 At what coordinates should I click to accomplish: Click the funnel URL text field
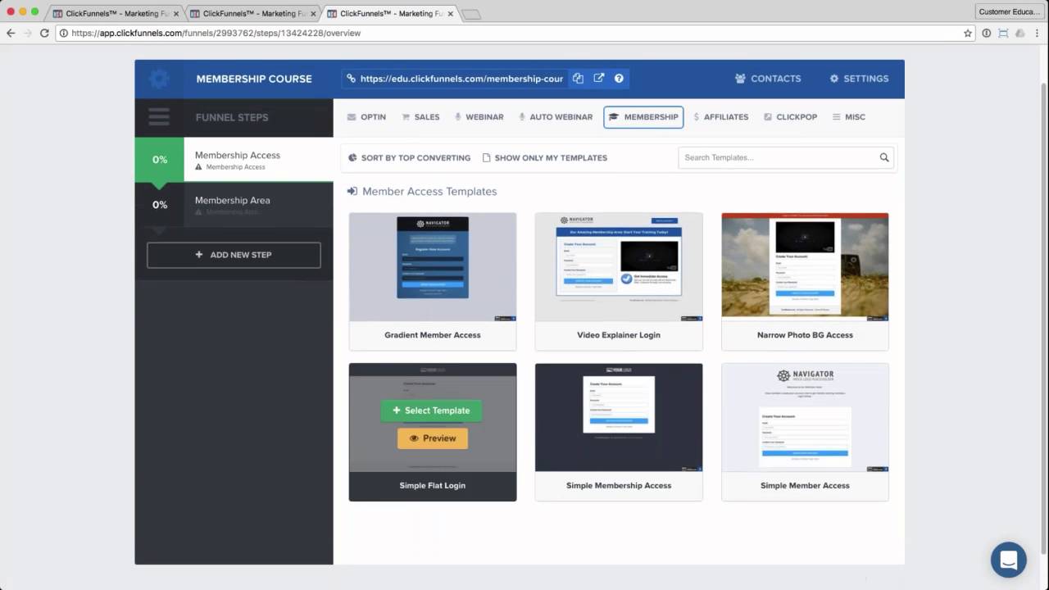tap(461, 79)
